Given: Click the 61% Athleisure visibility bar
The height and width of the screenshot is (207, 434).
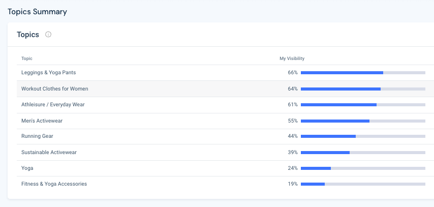Looking at the screenshot, I should pyautogui.click(x=363, y=105).
